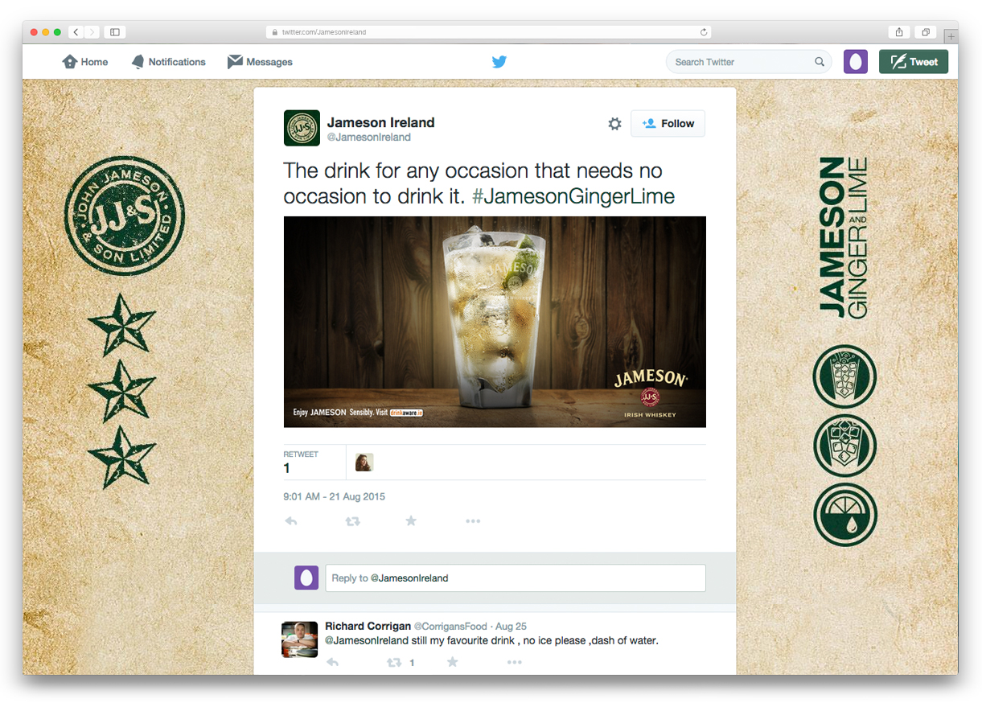Favorite Richard Corrigan's reply
982x703 pixels.
452,662
